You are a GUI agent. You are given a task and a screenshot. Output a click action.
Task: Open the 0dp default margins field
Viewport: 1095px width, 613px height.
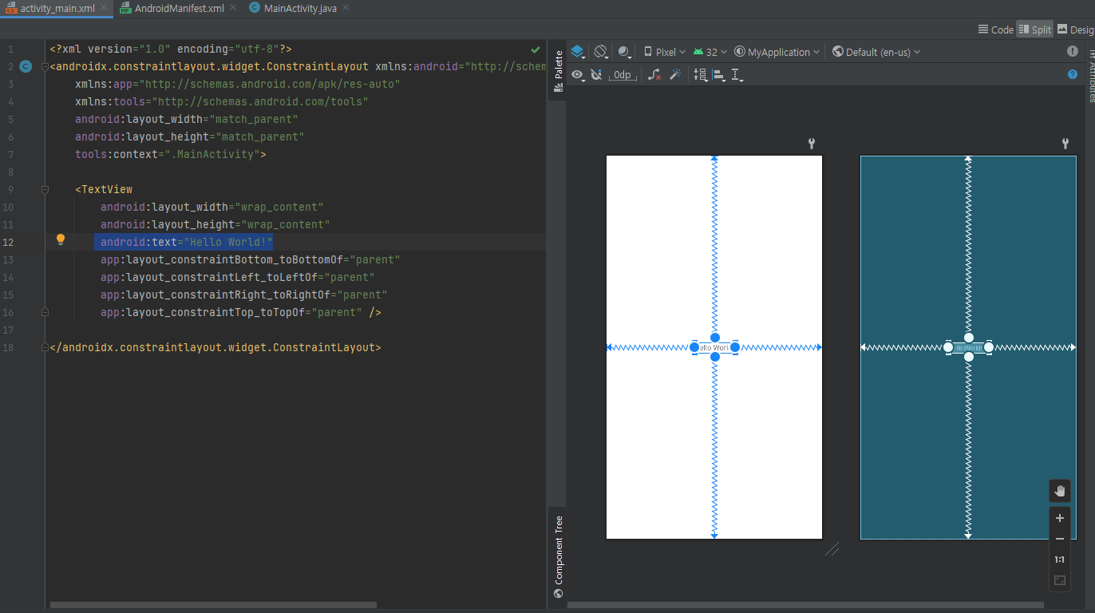click(x=622, y=75)
